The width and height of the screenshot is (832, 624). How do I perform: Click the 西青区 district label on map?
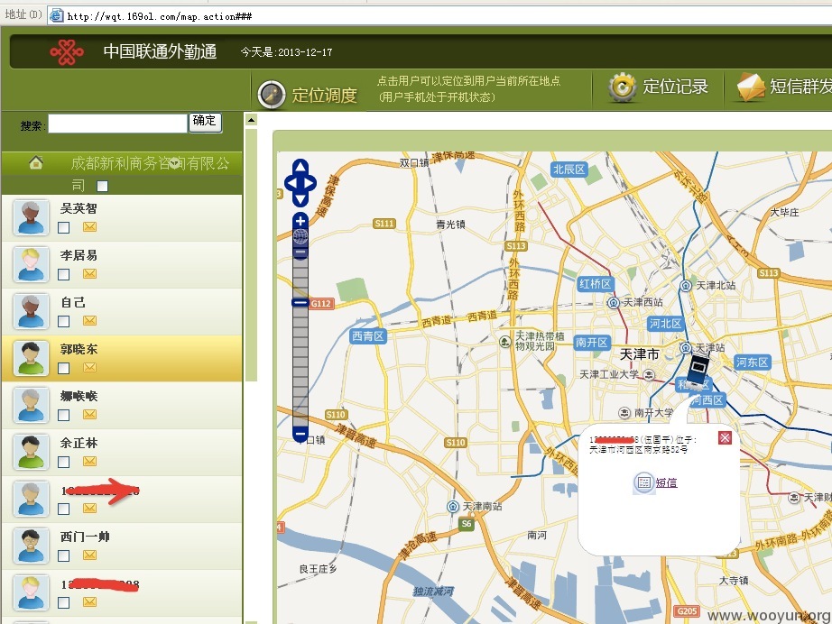click(367, 336)
